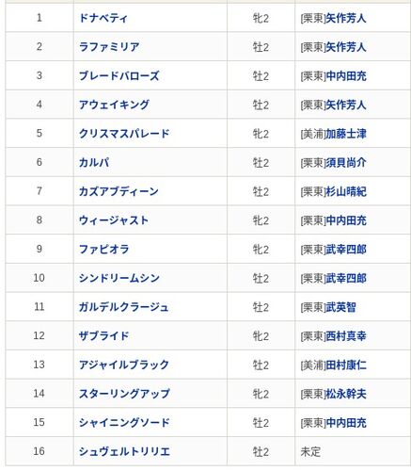This screenshot has height=471, width=411.
Task: Click trainer 西村真幸 link
Action: 346,336
